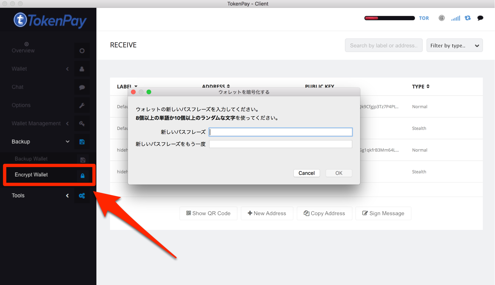Click the top-right chat bubble icon

click(480, 18)
